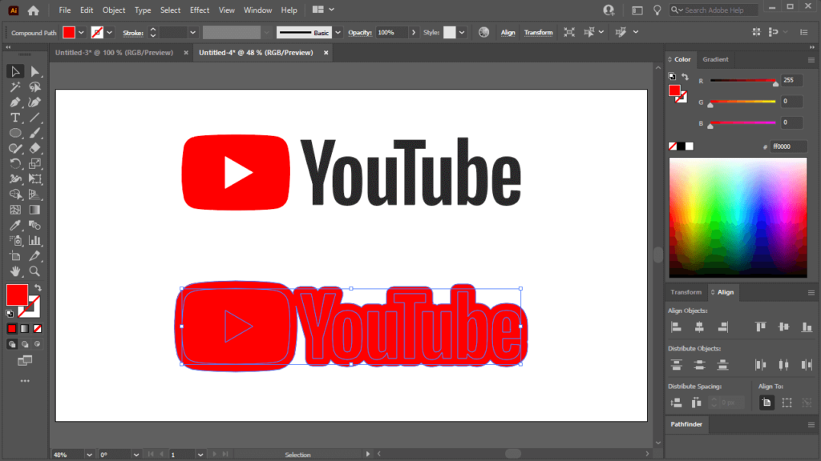
Task: Click Horizontal Align Center in Align panel
Action: (698, 327)
